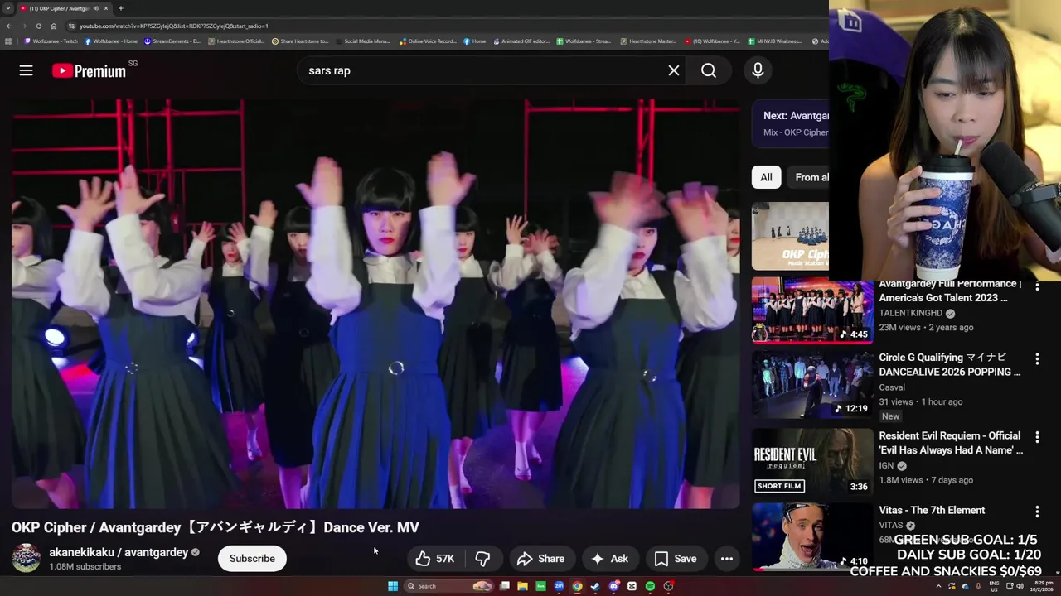Open Resident Evil Requiem short film thumbnail
Screen dimensions: 1061x596
[x=812, y=462]
